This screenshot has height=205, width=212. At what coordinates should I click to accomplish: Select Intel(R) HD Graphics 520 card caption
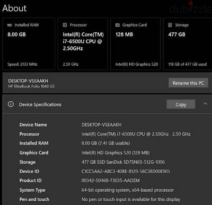coord(137,64)
